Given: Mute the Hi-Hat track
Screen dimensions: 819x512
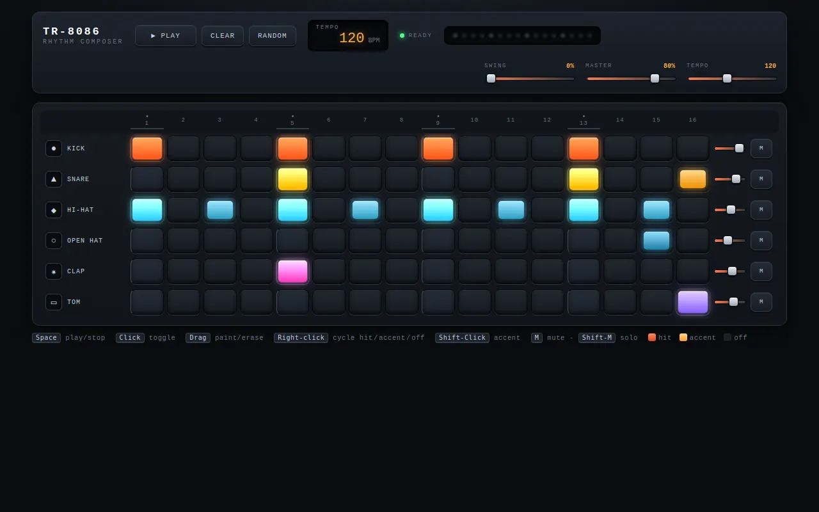Looking at the screenshot, I should coord(761,210).
